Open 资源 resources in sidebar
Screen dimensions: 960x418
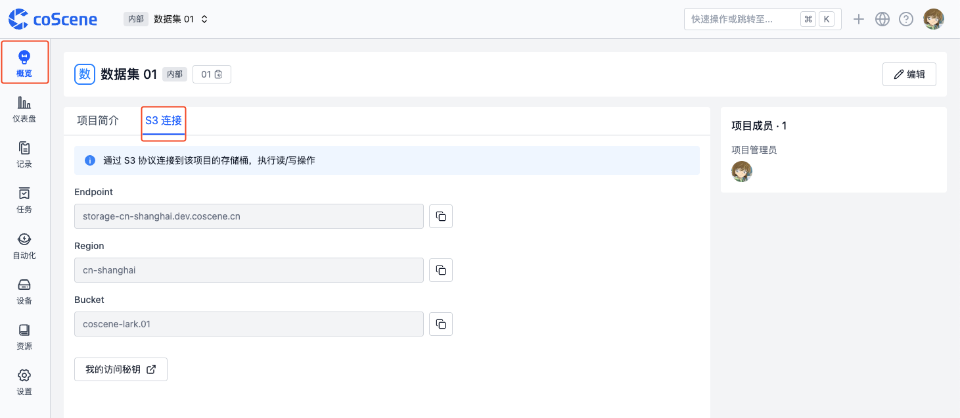(24, 337)
